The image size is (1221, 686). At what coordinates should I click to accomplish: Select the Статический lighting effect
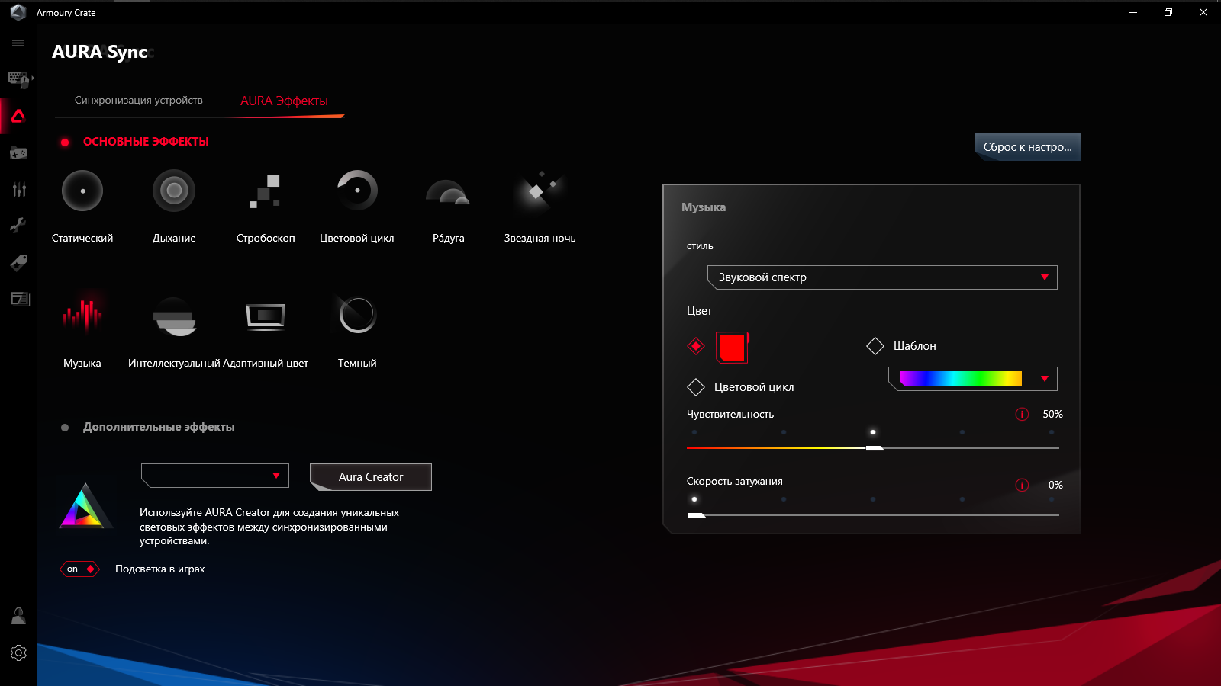82,191
